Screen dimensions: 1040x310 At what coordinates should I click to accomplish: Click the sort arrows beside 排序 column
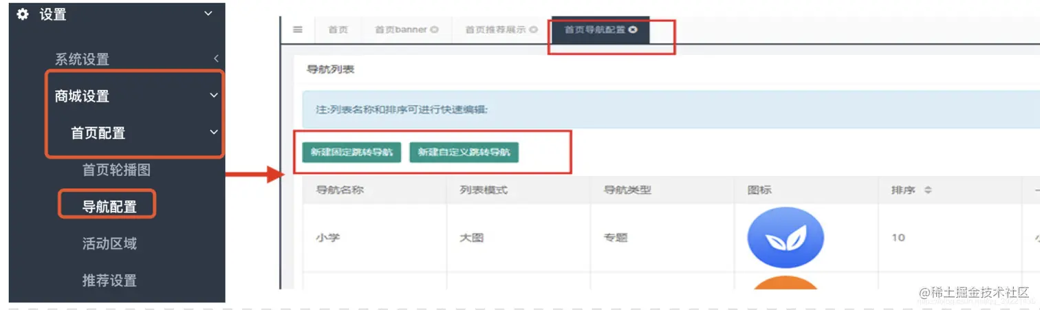pos(928,190)
